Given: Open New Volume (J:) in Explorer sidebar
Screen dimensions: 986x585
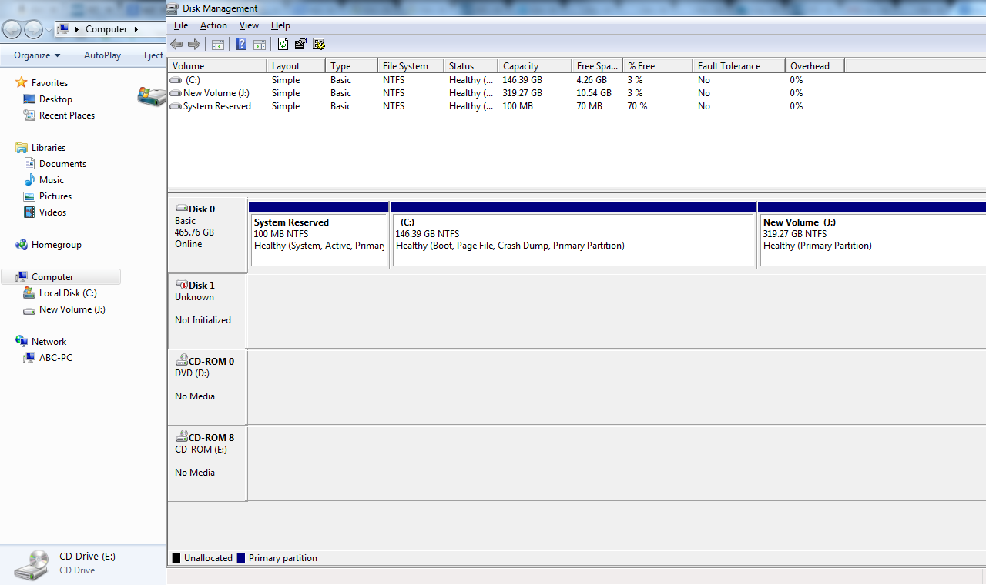Looking at the screenshot, I should point(72,309).
